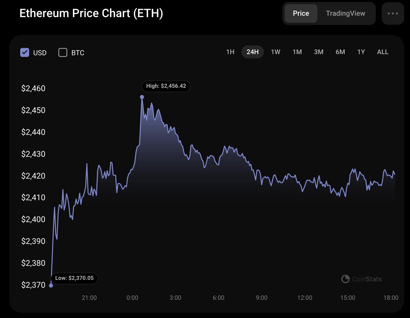
Task: Select the 1W timeframe
Action: 275,52
